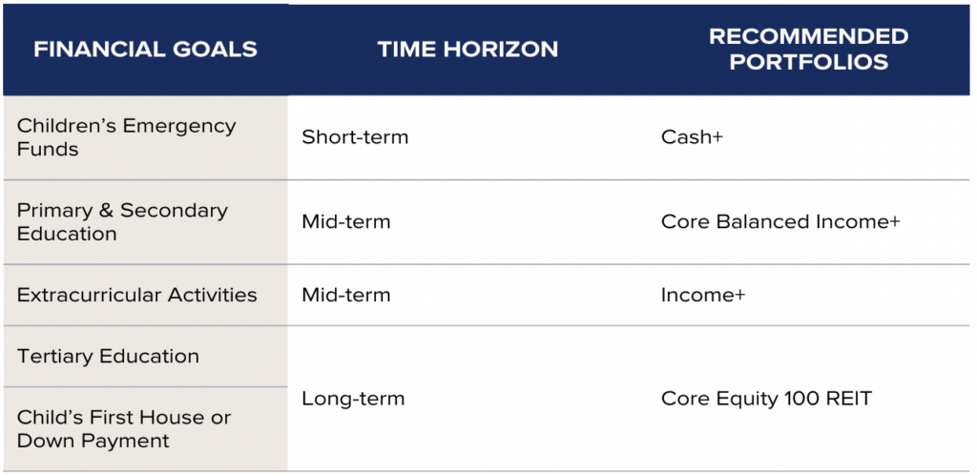Click the Short-term time horizon cell
Image resolution: width=977 pixels, height=476 pixels.
point(355,137)
